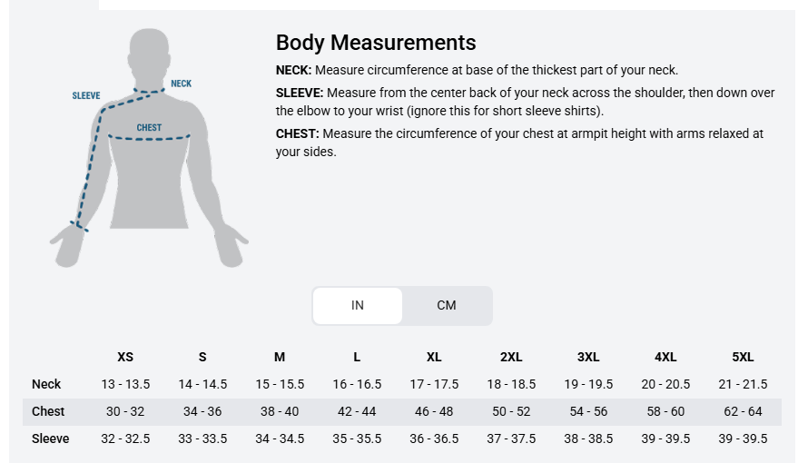The height and width of the screenshot is (463, 798).
Task: Select the 2XL size column header
Action: 511,357
